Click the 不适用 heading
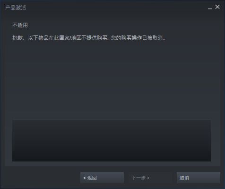The width and height of the screenshot is (225, 189). 20,25
